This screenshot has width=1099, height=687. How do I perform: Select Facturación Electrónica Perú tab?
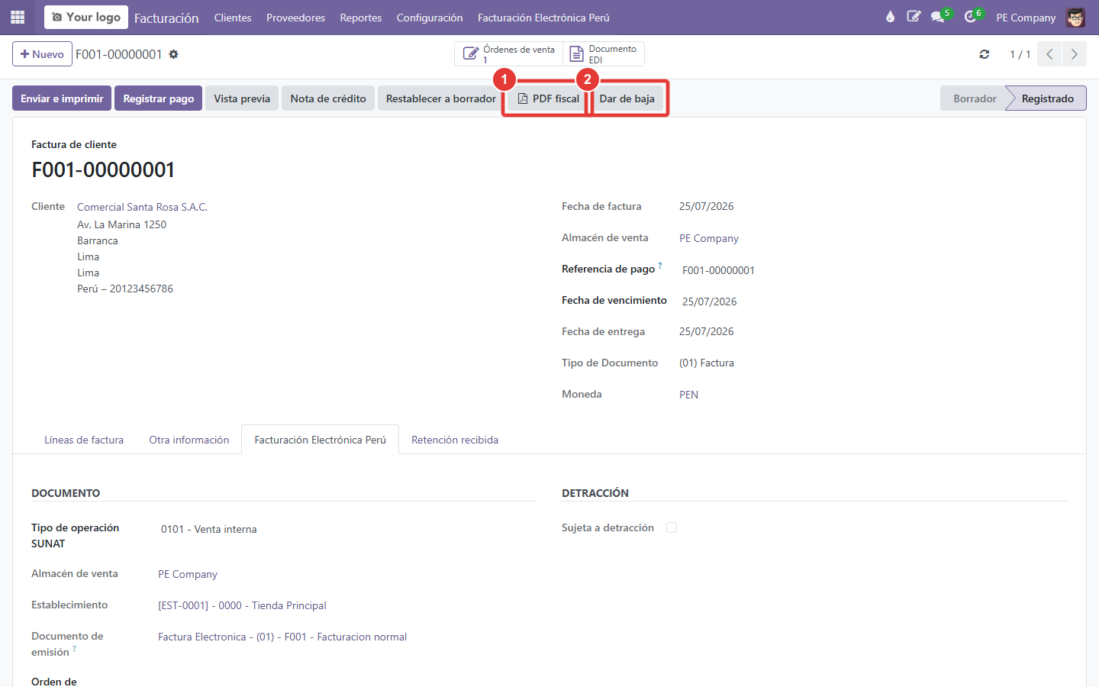coord(321,440)
